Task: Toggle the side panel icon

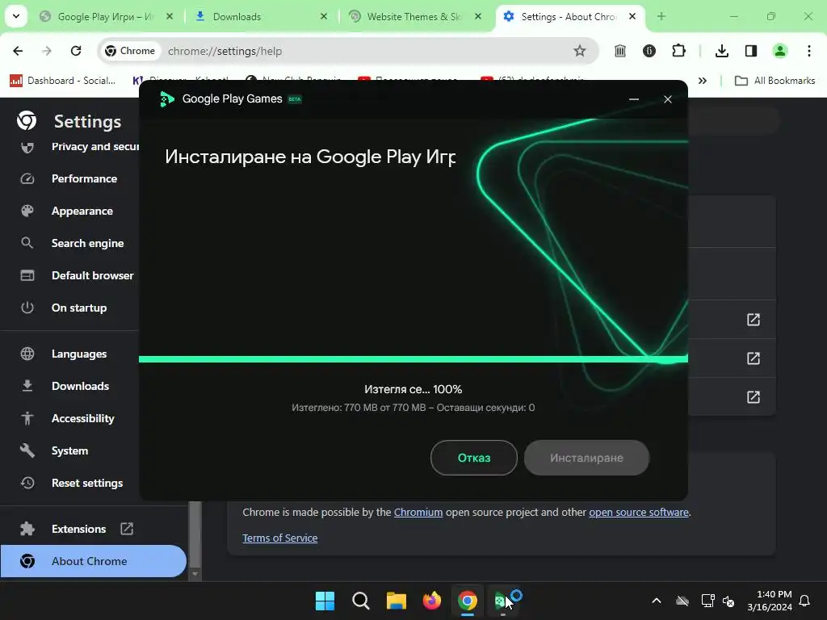Action: coord(750,51)
